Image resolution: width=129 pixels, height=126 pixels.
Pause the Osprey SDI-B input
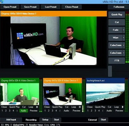tap(80, 107)
